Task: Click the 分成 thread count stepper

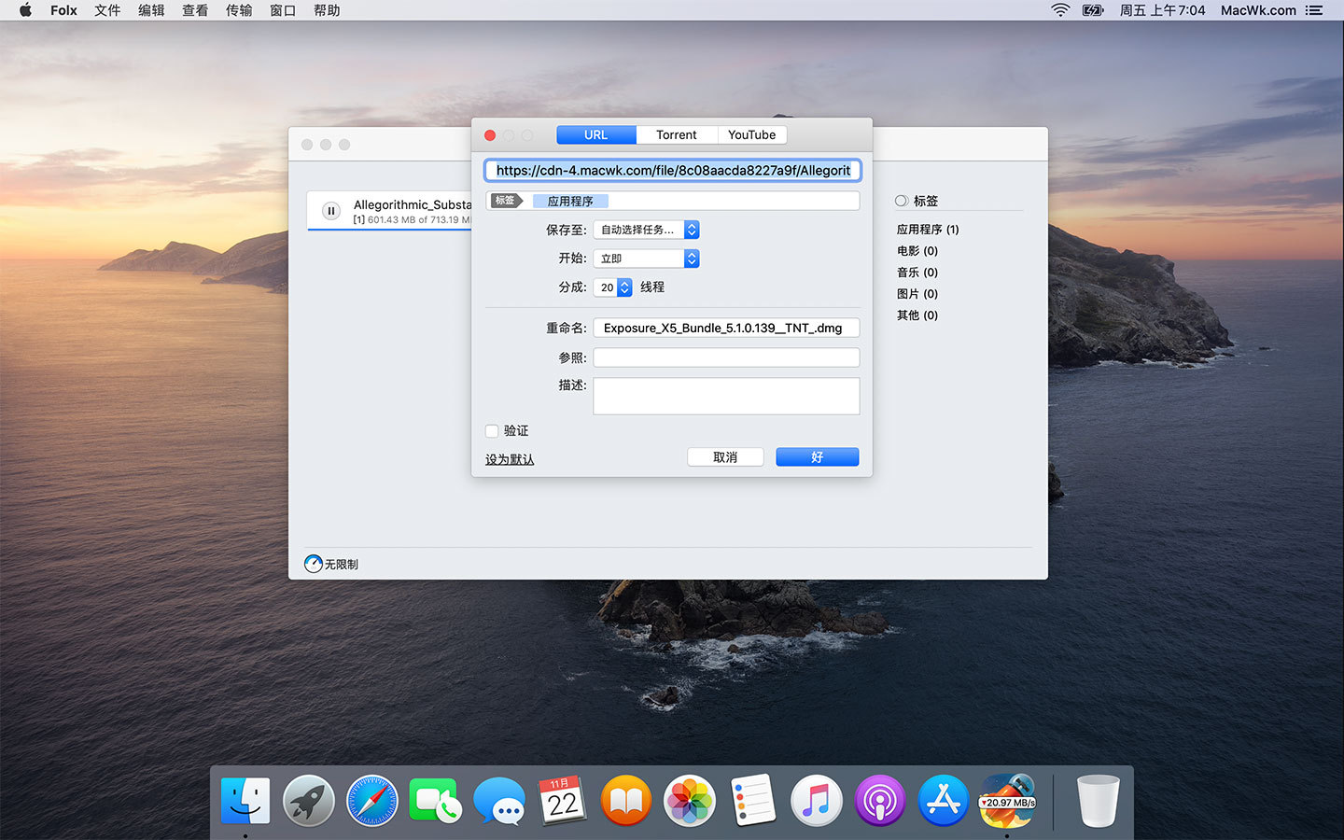Action: coord(624,287)
